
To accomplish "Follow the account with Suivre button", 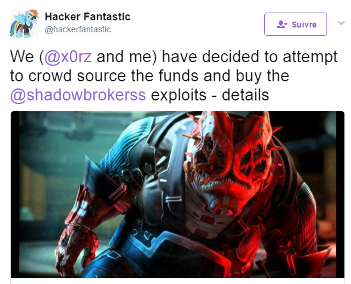I will (x=295, y=24).
